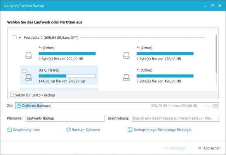This screenshot has height=155, width=226.
Task: Click the drive icon of the 200,00 MB partition
Action: (28, 55)
